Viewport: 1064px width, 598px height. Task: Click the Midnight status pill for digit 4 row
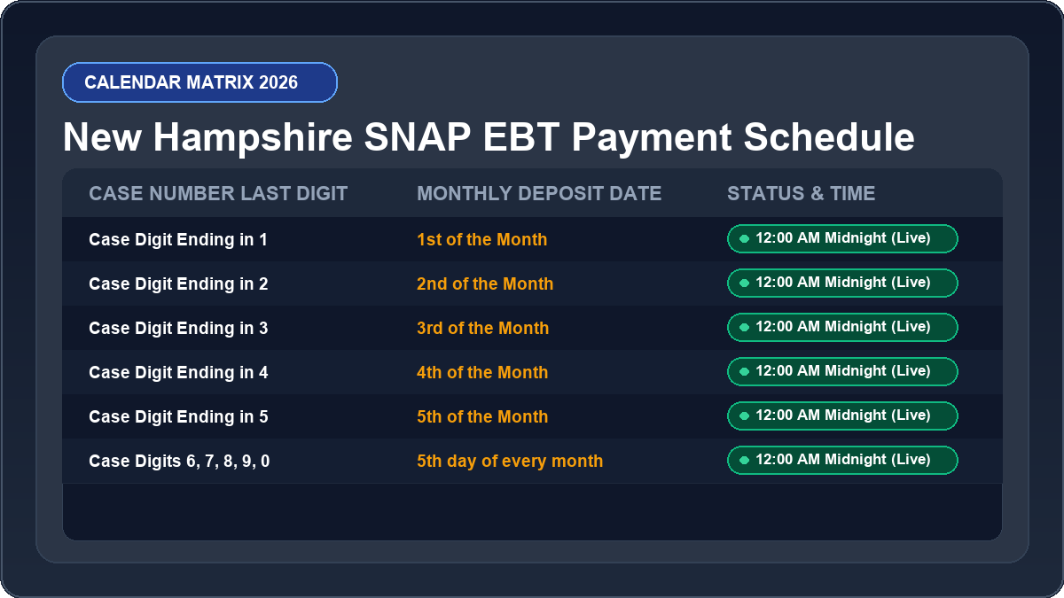[x=842, y=371]
